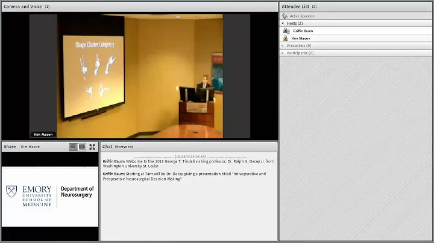Screen dimensions: 434x243
Task: Click the Share pod title
Action: [x=10, y=147]
